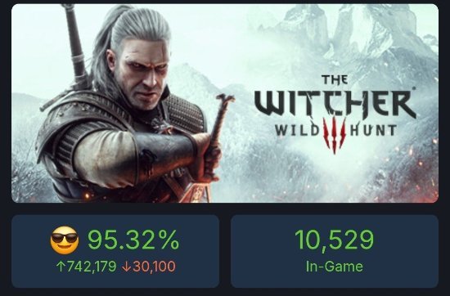The height and width of the screenshot is (296, 450).
Task: Select the 30,100 negative reviews count
Action: click(x=154, y=267)
